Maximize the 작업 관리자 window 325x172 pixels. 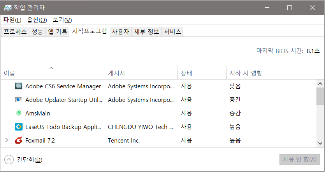click(x=290, y=8)
